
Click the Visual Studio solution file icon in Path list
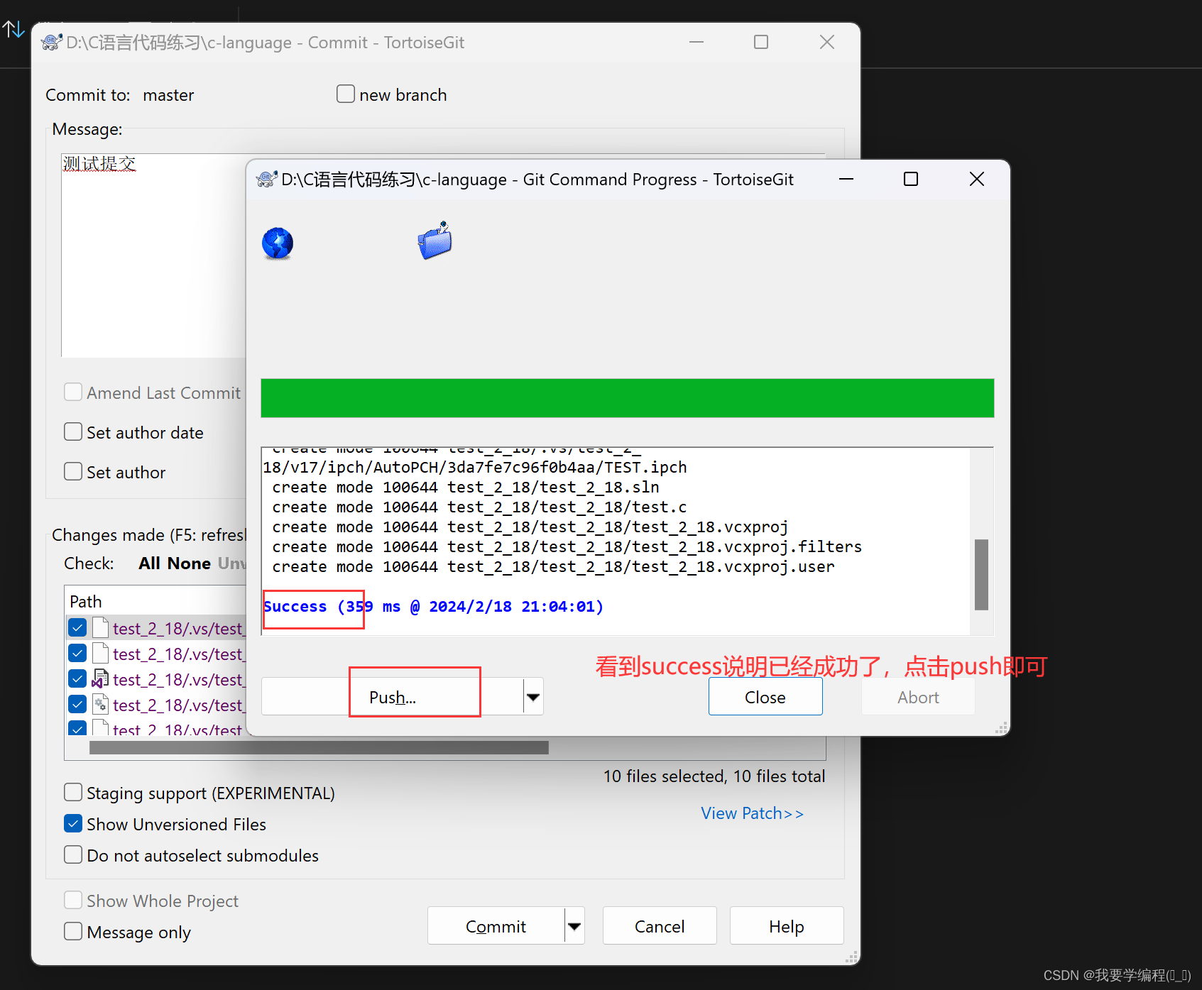click(x=100, y=679)
